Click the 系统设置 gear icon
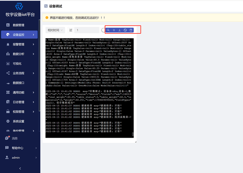Screen dimensions: 243x173 pos(8,121)
